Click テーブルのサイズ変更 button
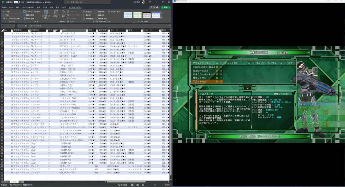The image size is (345, 187). [11, 19]
